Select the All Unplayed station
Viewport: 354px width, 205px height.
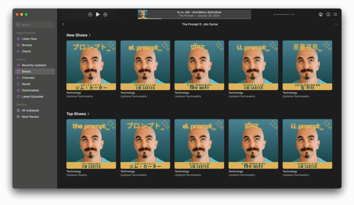point(30,110)
